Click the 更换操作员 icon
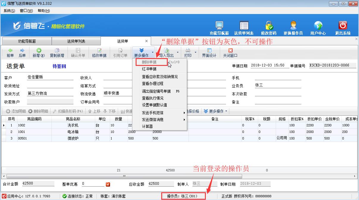 pyautogui.click(x=293, y=27)
